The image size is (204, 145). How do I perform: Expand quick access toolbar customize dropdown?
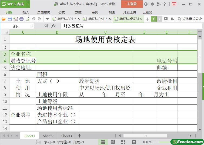coord(47,19)
